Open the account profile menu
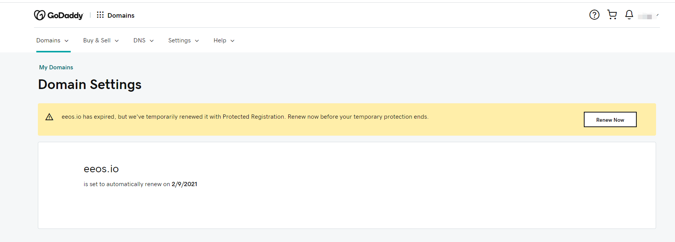The height and width of the screenshot is (242, 675). pyautogui.click(x=648, y=16)
